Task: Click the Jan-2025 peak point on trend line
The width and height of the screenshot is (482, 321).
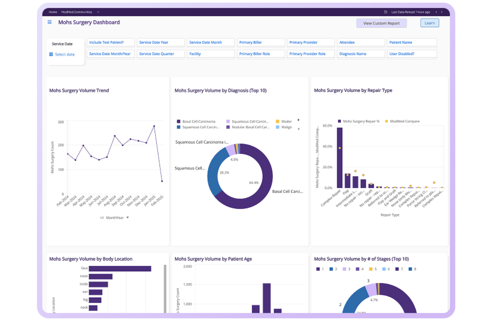Action: (x=154, y=126)
